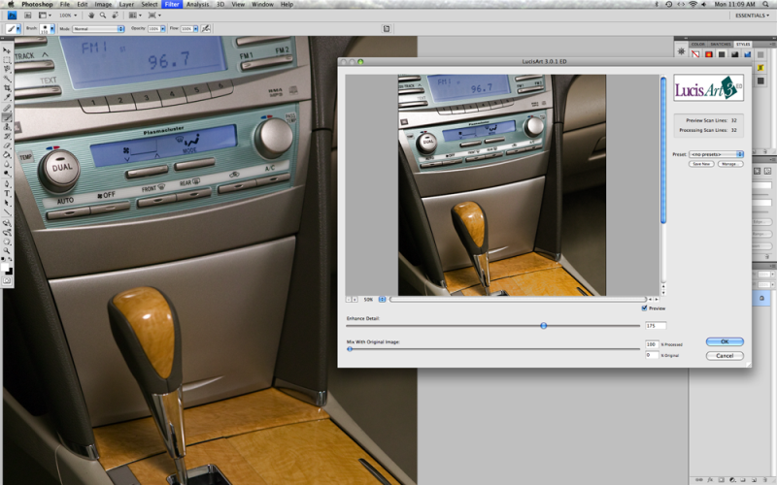Open the blending Mode dropdown

[98, 29]
